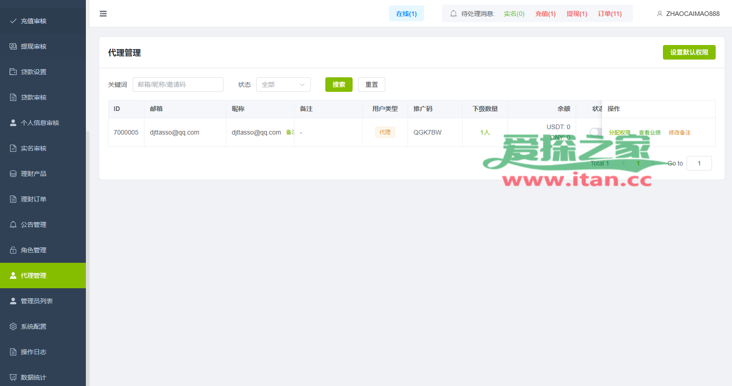Click the notification bell icon
This screenshot has height=386, width=732.
453,14
